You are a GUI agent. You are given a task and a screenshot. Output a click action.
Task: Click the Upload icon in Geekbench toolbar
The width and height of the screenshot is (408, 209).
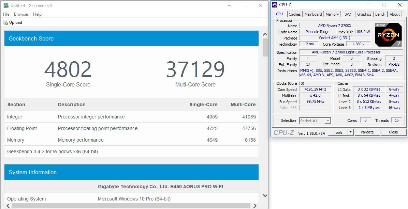click(x=5, y=22)
